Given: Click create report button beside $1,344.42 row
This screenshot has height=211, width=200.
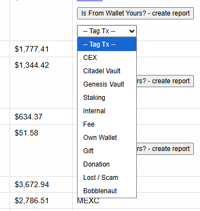Looking at the screenshot, I should pyautogui.click(x=165, y=81).
